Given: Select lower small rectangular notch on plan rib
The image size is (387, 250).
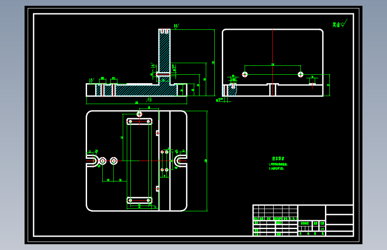Looking at the screenshot, I should pos(158,189).
